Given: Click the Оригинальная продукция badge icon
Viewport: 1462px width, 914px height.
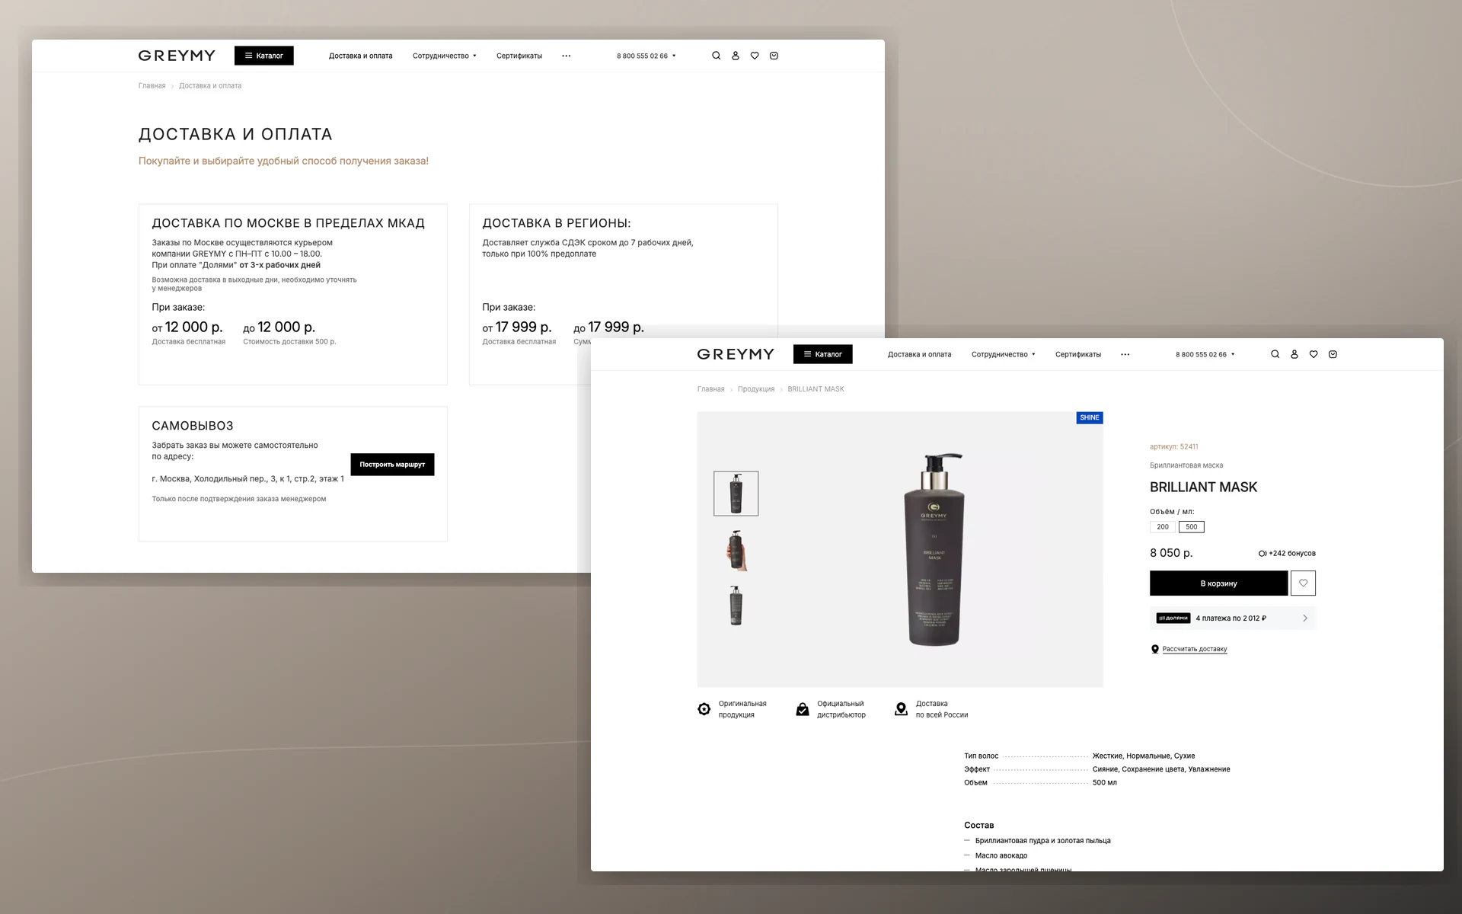Looking at the screenshot, I should (x=704, y=709).
